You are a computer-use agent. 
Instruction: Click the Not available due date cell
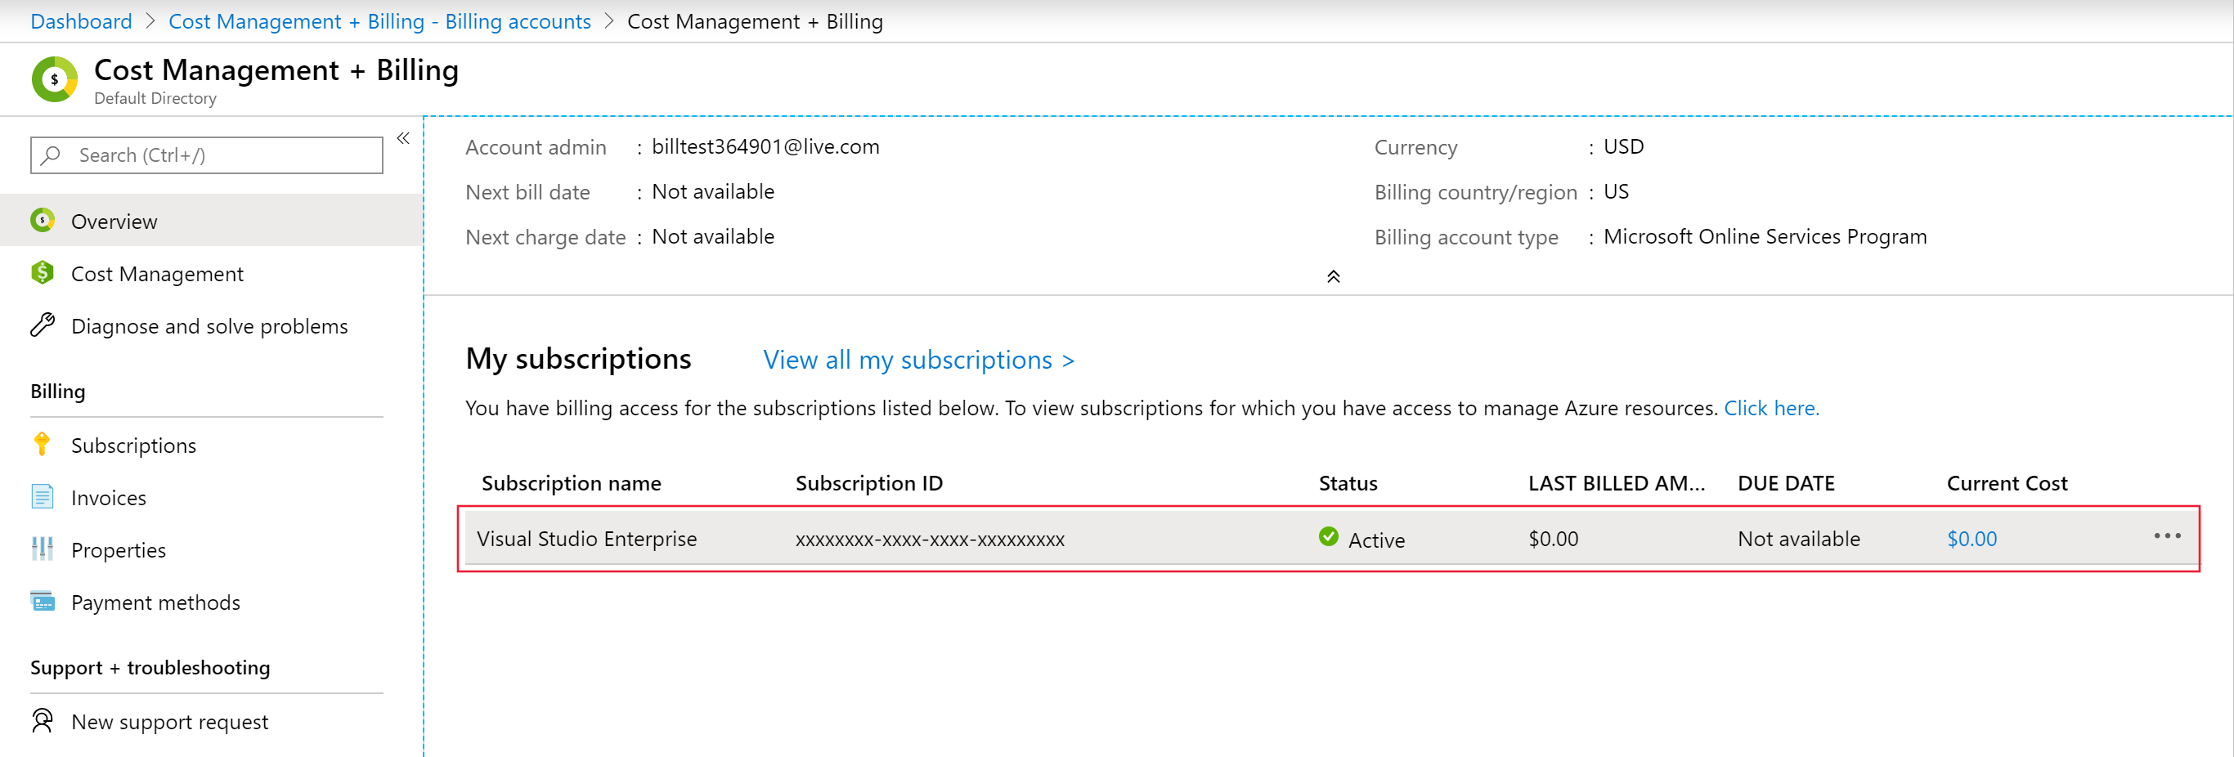coord(1799,540)
